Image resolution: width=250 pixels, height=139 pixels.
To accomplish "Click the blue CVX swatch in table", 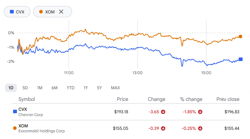I will pos(15,111).
